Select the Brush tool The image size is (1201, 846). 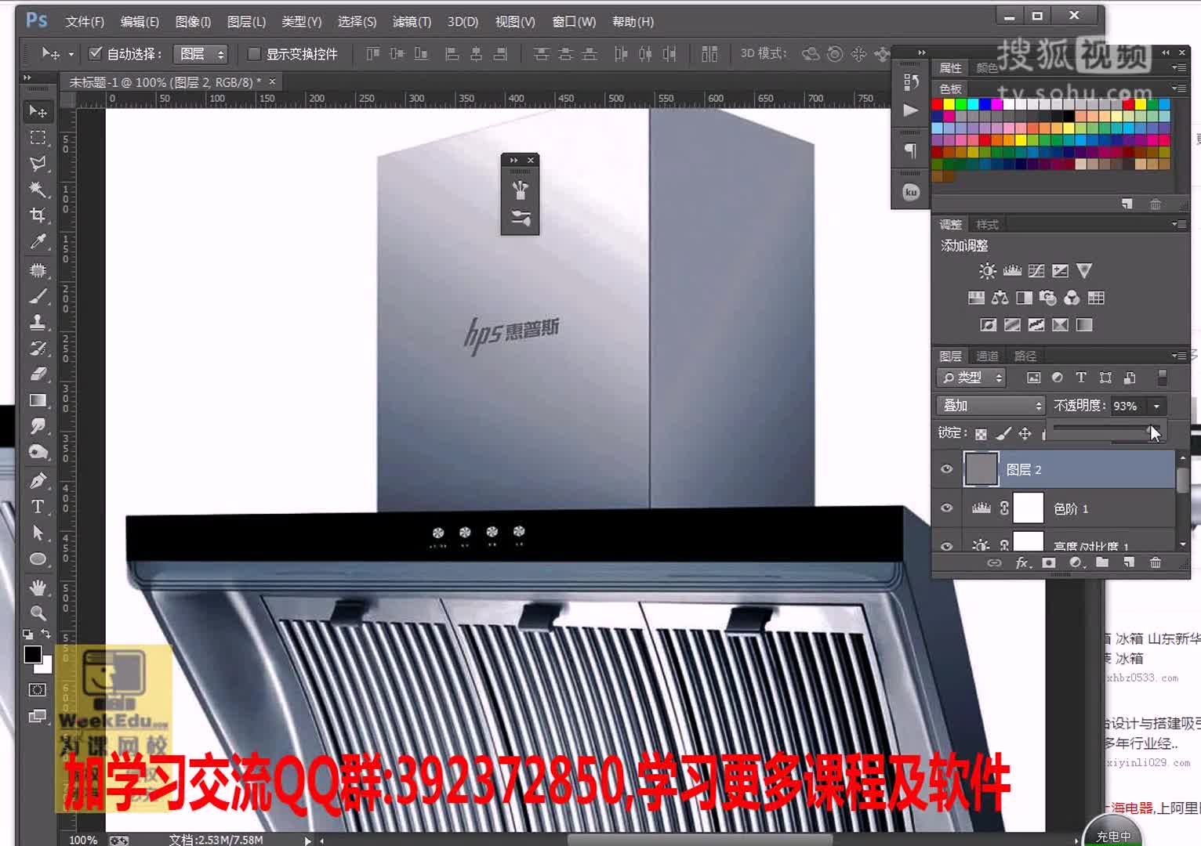(x=38, y=296)
